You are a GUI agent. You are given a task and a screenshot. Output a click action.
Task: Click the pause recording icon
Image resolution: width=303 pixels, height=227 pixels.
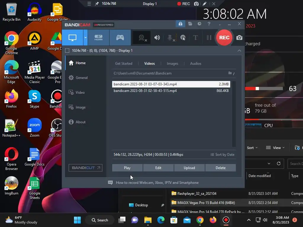[x=209, y=38]
